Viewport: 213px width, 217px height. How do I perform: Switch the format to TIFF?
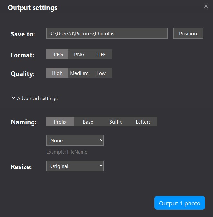[x=101, y=54]
